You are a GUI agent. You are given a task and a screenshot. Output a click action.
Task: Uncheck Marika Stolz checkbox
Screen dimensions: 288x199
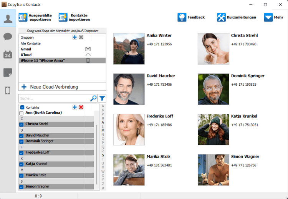click(x=21, y=176)
